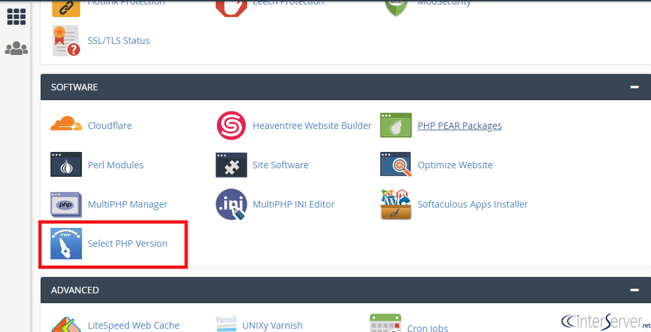Open the Select PHP Version link
The image size is (651, 332).
pos(128,244)
